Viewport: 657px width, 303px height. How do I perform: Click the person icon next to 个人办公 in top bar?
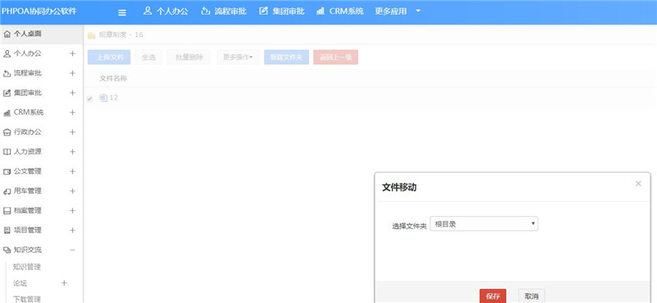(x=147, y=11)
